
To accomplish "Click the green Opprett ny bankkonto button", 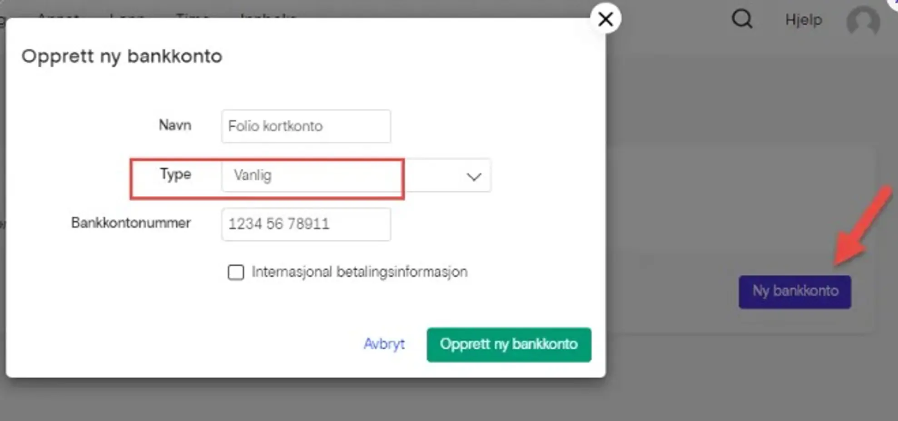I will coord(509,345).
